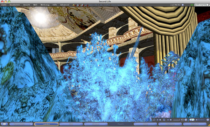210x127 pixels.
Task: Click the magnifier icon in search field
Action: [x=209, y=5]
